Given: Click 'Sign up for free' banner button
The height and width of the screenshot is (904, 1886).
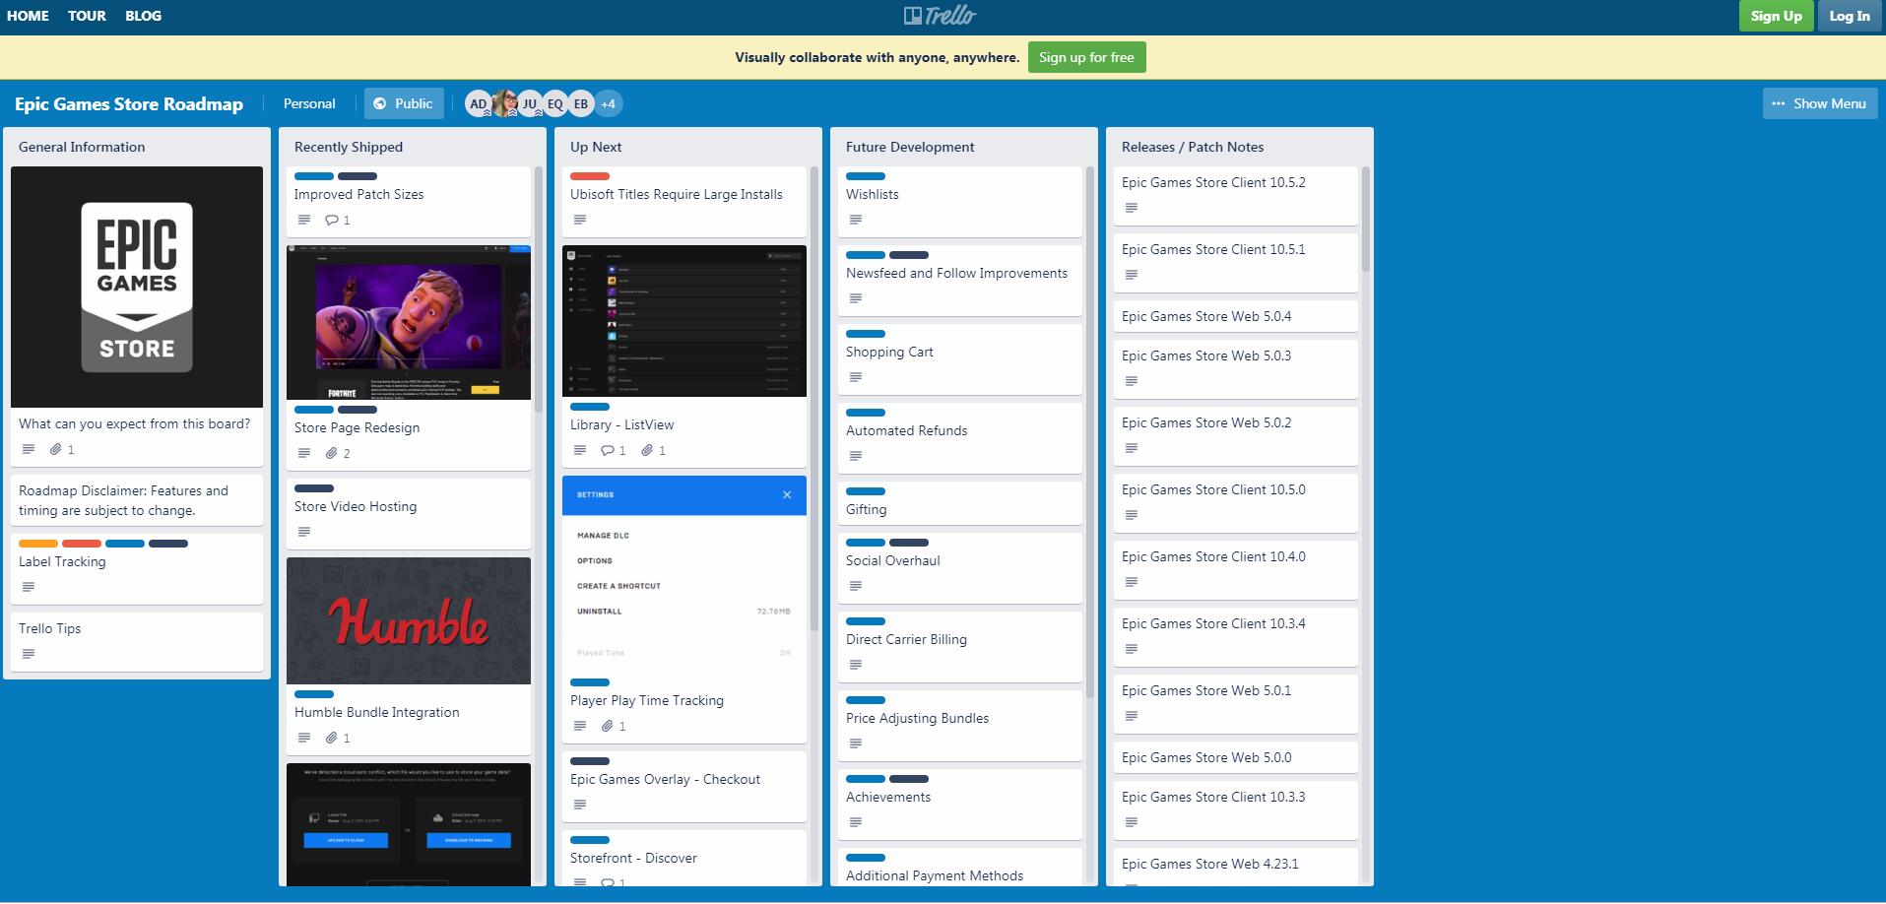Looking at the screenshot, I should (1086, 57).
